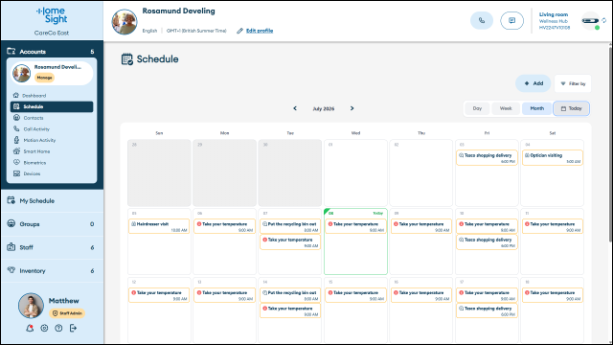
Task: Click the Groups icon
Action: pos(11,223)
